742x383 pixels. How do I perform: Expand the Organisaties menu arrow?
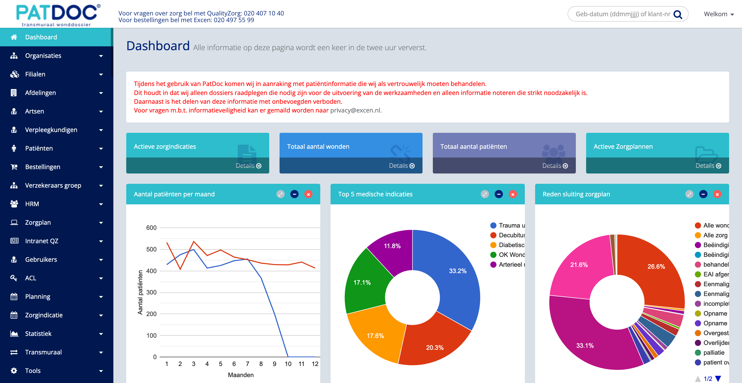(101, 56)
